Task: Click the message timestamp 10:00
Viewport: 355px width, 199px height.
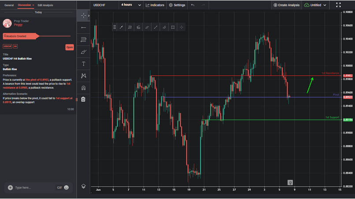Action: click(x=71, y=109)
